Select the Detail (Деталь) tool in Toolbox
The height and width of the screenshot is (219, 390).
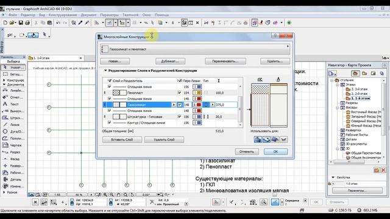pyautogui.click(x=13, y=179)
